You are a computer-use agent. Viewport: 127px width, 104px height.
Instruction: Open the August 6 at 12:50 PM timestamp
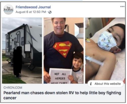(31, 12)
